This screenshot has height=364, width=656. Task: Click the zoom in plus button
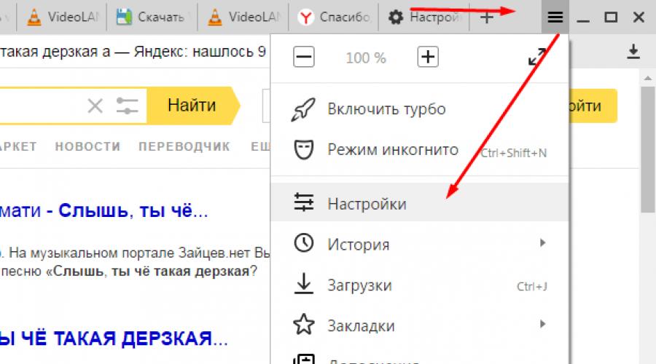click(428, 58)
